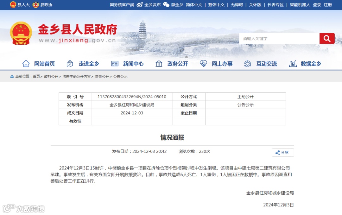The width and height of the screenshot is (342, 215).
Task: Click 2024年12月3日 date at article end
Action: pyautogui.click(x=279, y=205)
